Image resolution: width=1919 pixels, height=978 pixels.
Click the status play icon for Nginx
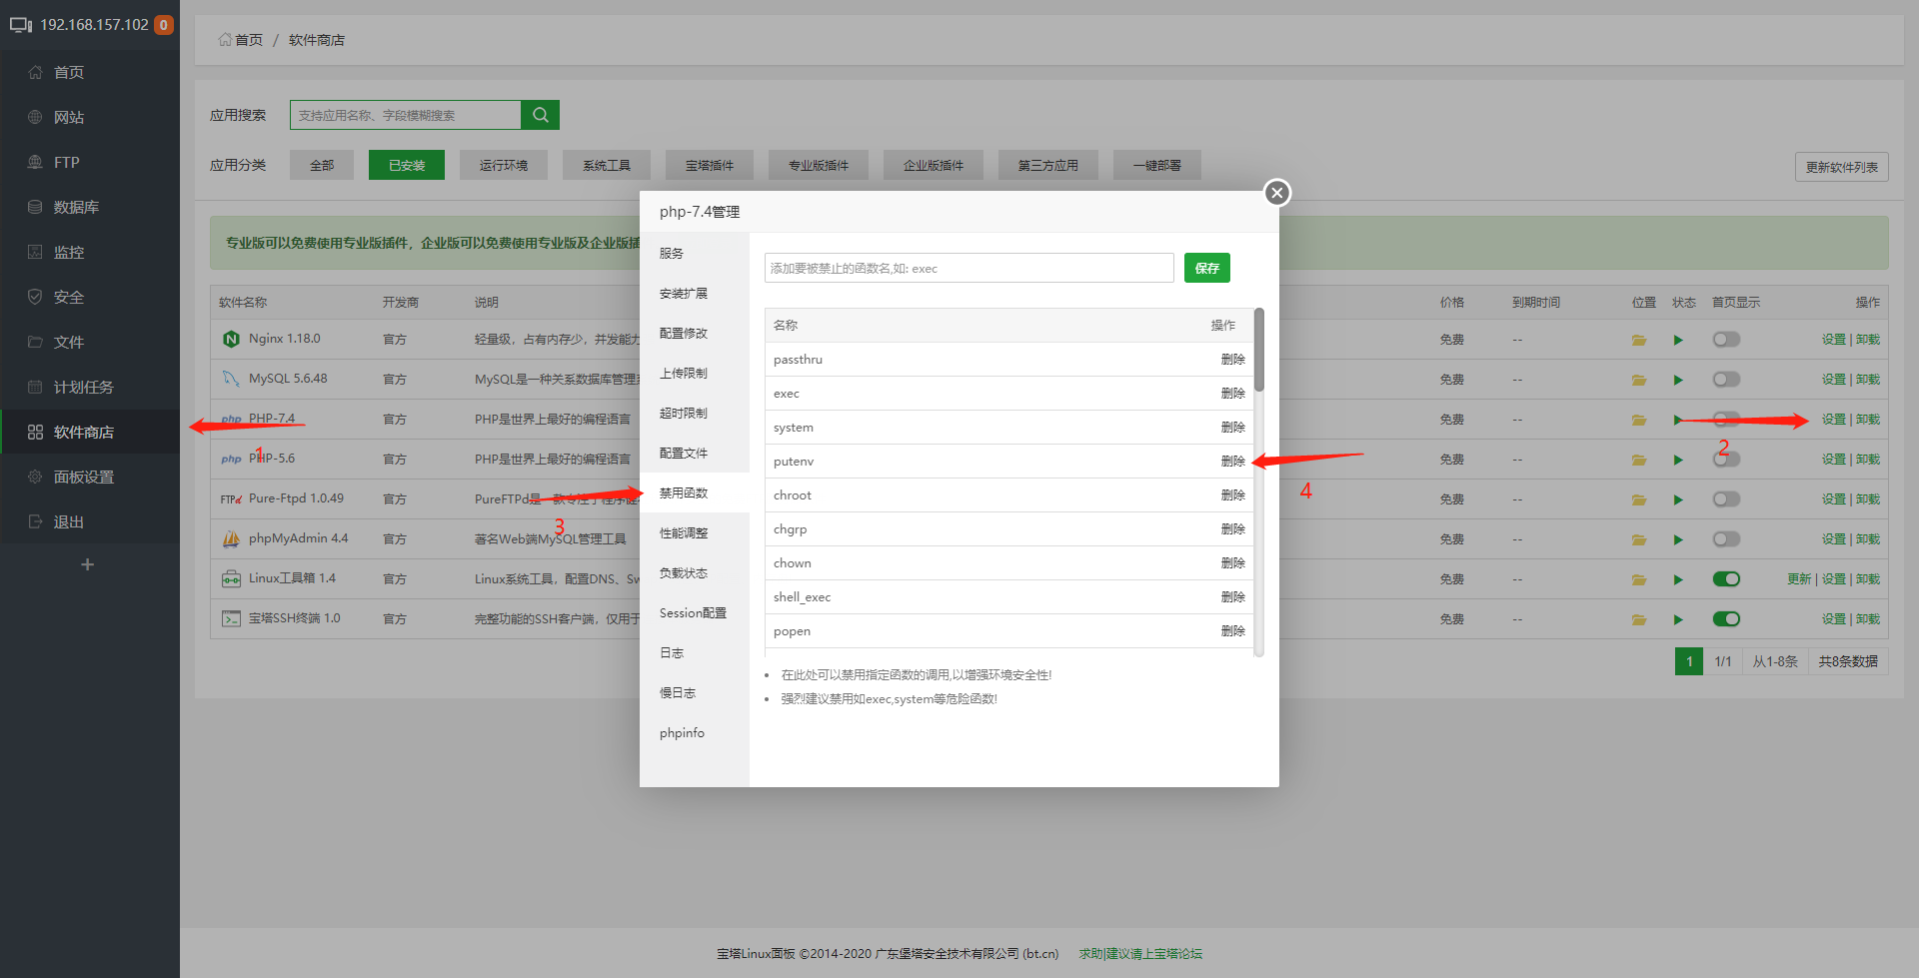point(1678,340)
